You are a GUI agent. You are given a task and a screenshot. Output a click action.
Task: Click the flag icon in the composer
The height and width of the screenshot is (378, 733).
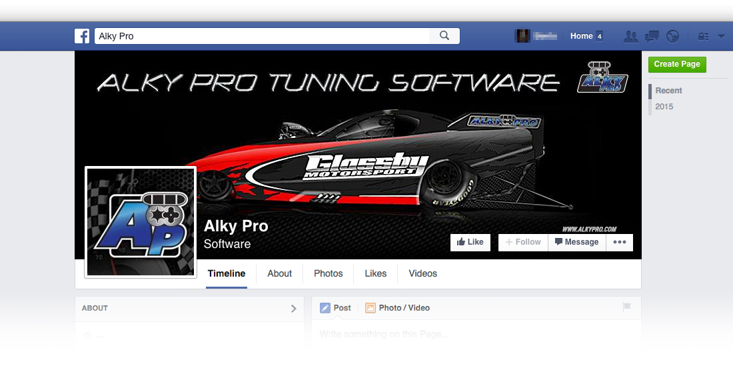626,307
